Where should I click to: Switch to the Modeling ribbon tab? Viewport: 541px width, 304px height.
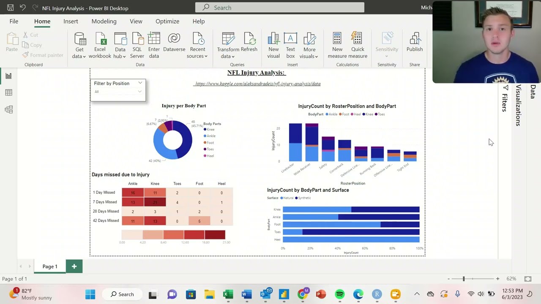point(104,21)
